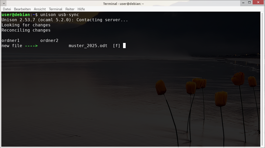The width and height of the screenshot is (265, 148).
Task: Maximize the Terminal window
Action: point(249,2)
